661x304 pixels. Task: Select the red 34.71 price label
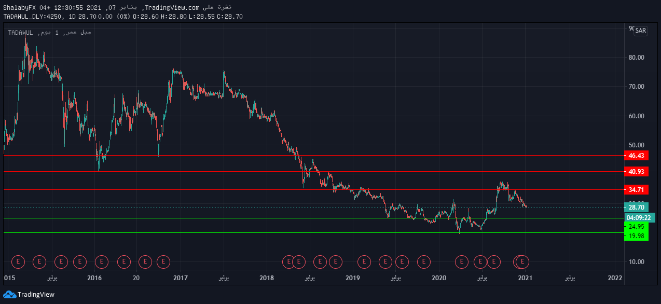(636, 190)
